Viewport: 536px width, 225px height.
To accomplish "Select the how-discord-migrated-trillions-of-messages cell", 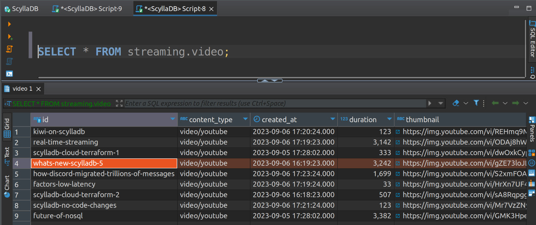I will coord(104,174).
